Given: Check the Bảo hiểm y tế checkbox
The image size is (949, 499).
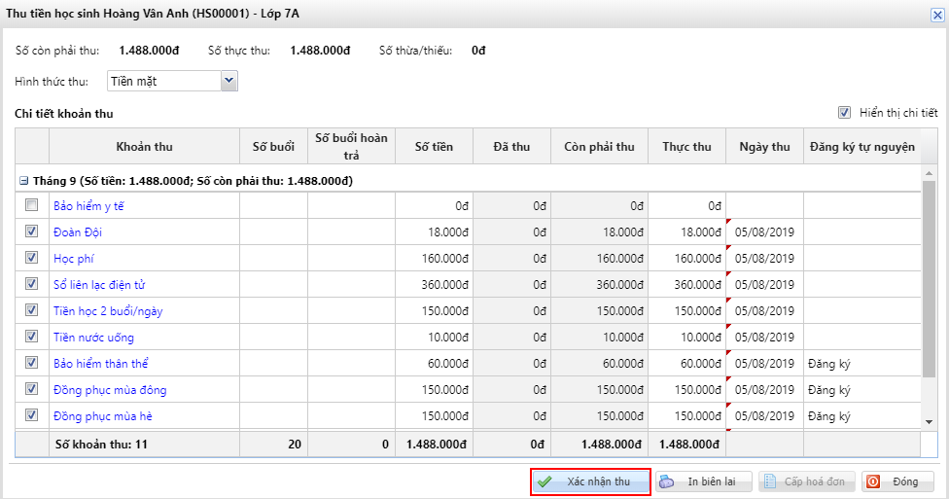Looking at the screenshot, I should [x=31, y=205].
